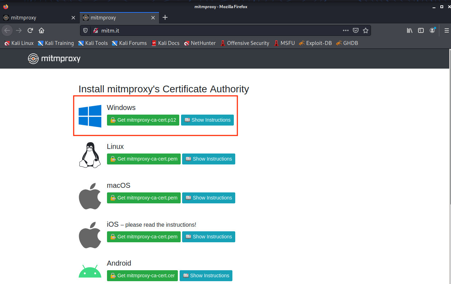Open NetHunter bookmark
Image resolution: width=451 pixels, height=284 pixels.
click(x=200, y=43)
